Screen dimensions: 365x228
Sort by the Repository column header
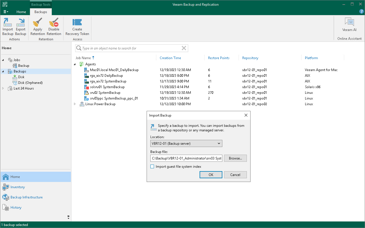(x=250, y=58)
